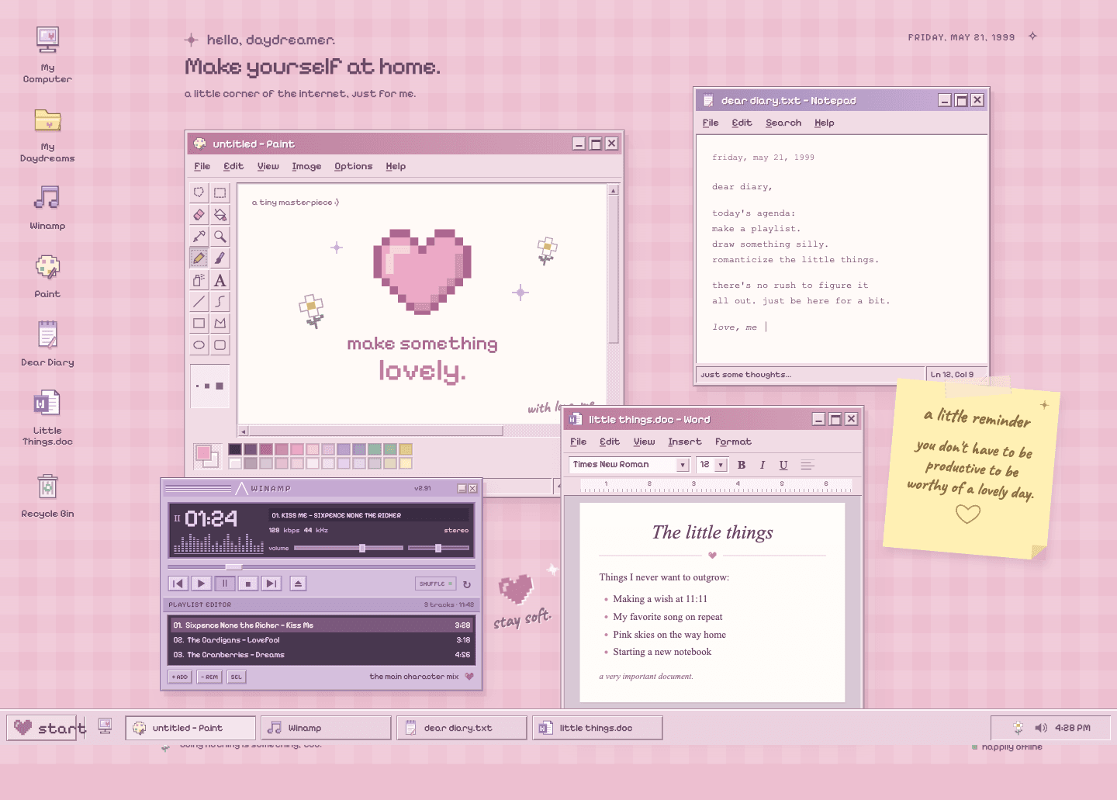Select the straight Line tool in Paint

[x=199, y=301]
